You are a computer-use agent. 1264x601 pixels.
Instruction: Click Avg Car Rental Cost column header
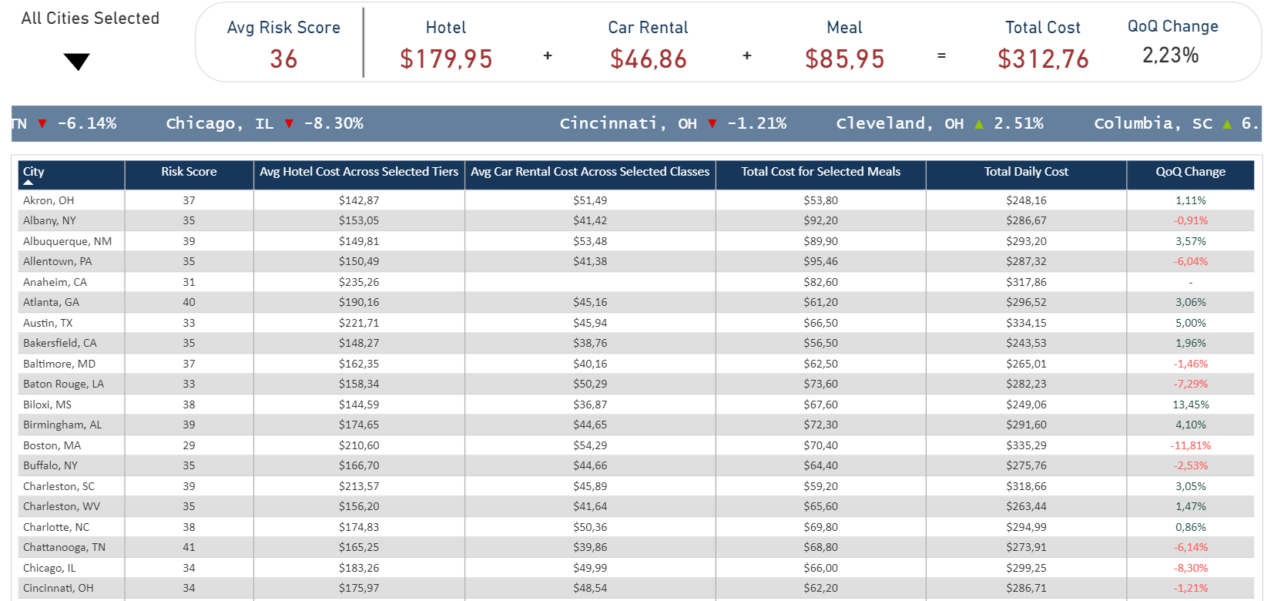(x=590, y=172)
